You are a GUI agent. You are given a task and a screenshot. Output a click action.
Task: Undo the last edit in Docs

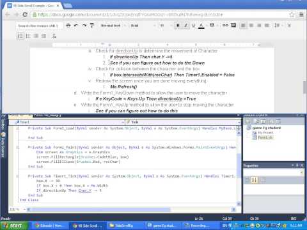76,26
